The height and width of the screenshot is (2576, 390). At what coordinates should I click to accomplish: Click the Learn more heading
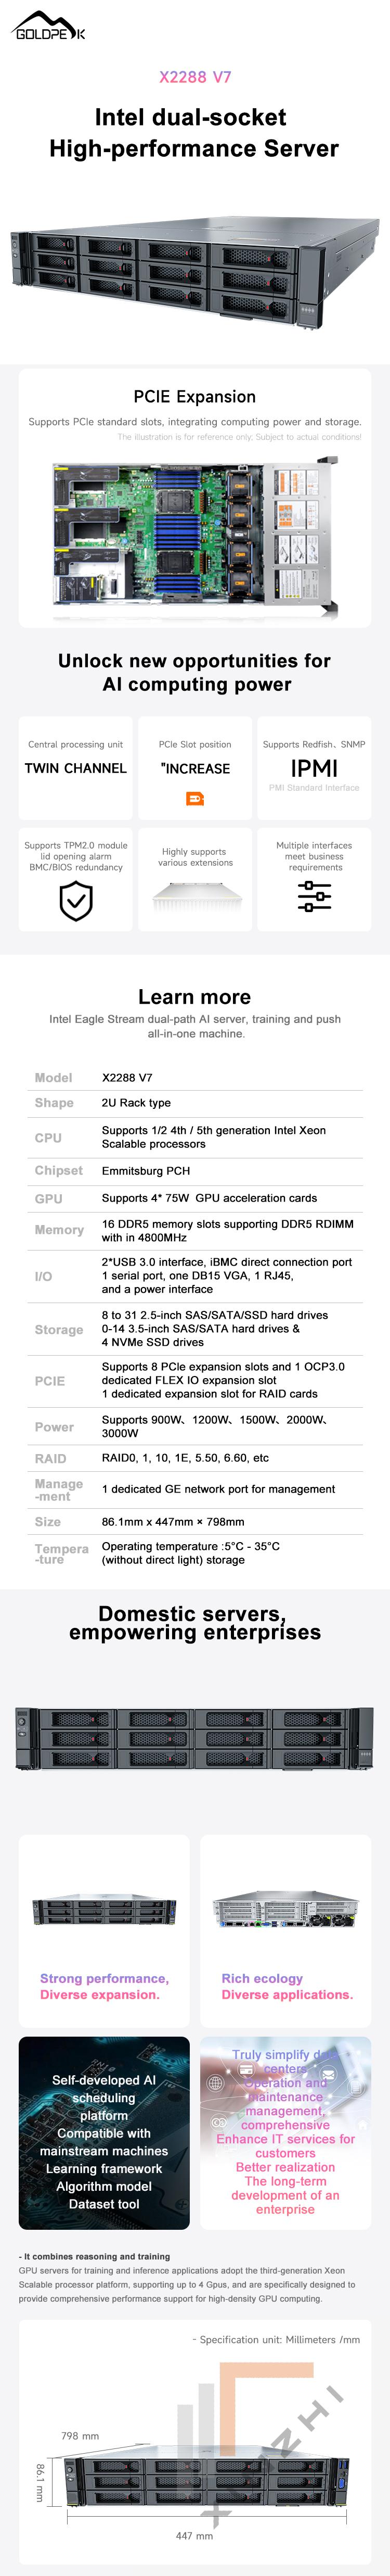pos(195,996)
